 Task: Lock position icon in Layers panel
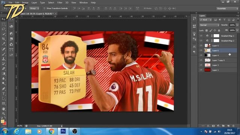tap(215, 30)
